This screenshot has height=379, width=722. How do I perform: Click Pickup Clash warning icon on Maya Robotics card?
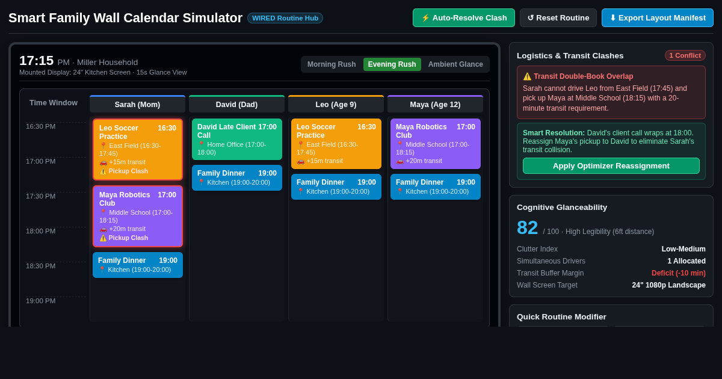tap(103, 238)
